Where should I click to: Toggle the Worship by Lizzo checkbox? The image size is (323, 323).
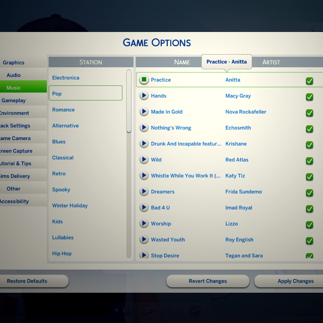click(x=310, y=225)
